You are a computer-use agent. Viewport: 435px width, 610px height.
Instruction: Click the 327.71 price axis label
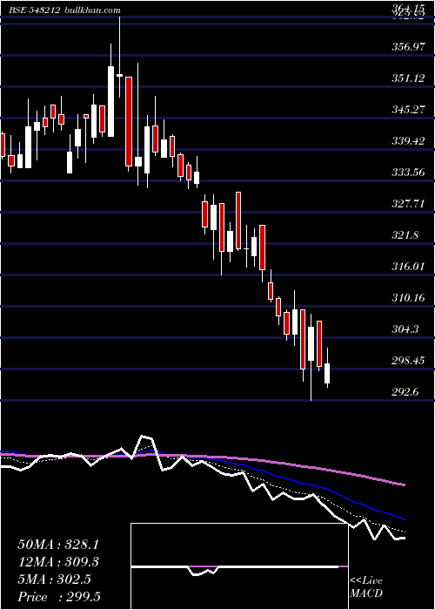(x=407, y=203)
